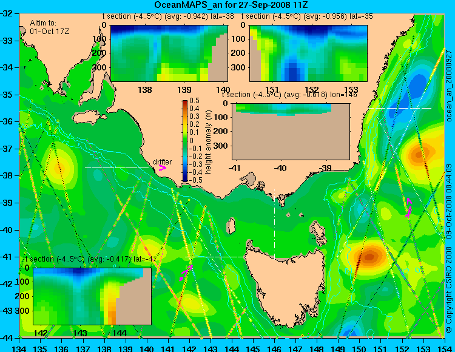Click the latitude axis label '-32'
Screen dimensions: 455x352
7,13
